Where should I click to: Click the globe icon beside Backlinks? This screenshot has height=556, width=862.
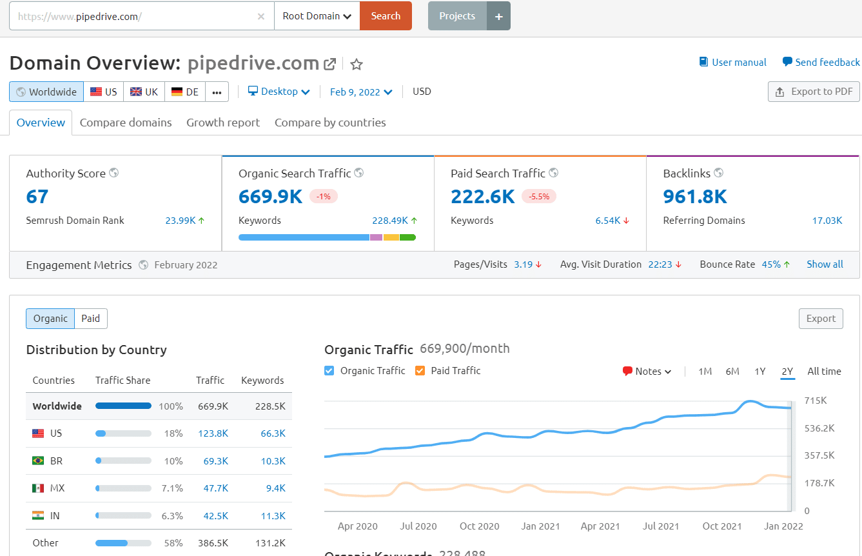coord(719,173)
